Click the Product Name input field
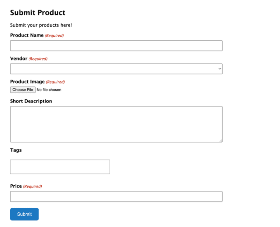280x227 pixels. click(x=116, y=45)
